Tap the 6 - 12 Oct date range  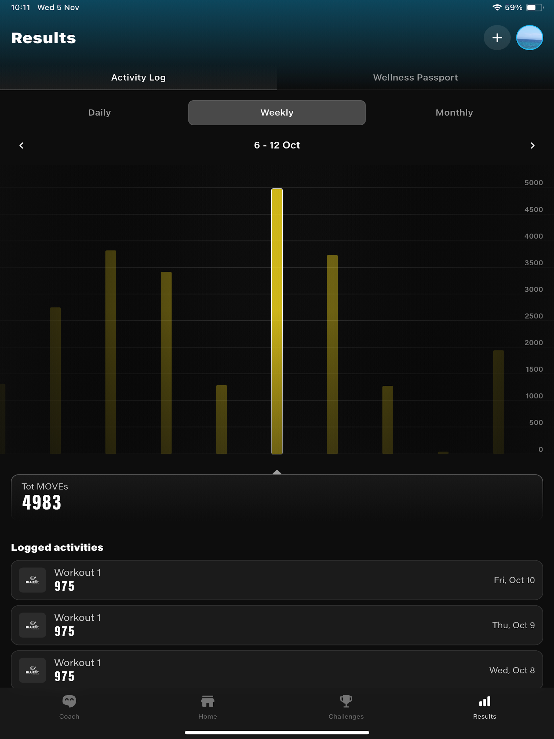point(277,145)
